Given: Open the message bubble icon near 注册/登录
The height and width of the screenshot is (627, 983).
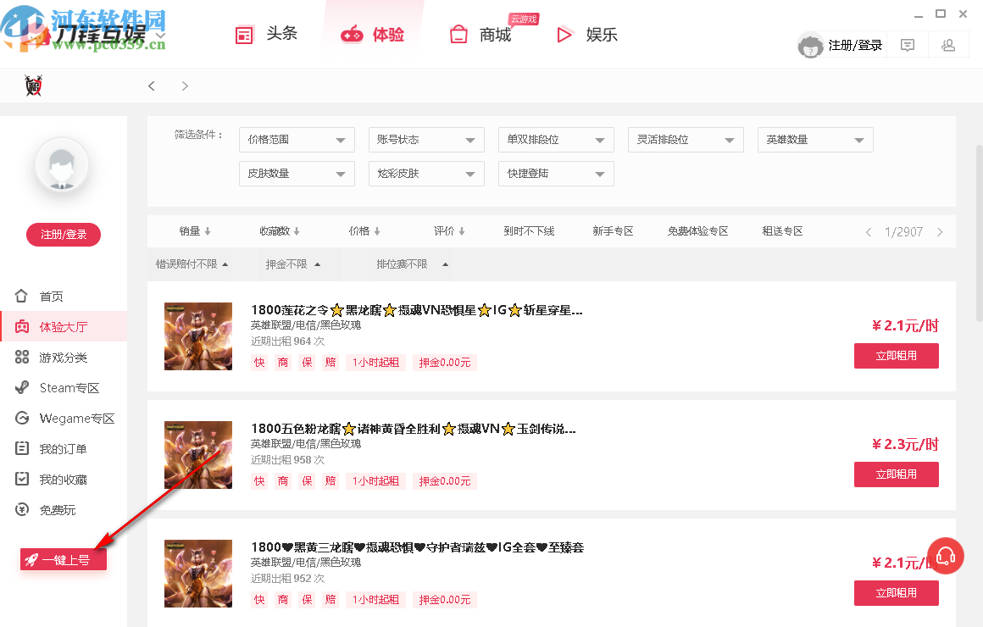Looking at the screenshot, I should [907, 44].
